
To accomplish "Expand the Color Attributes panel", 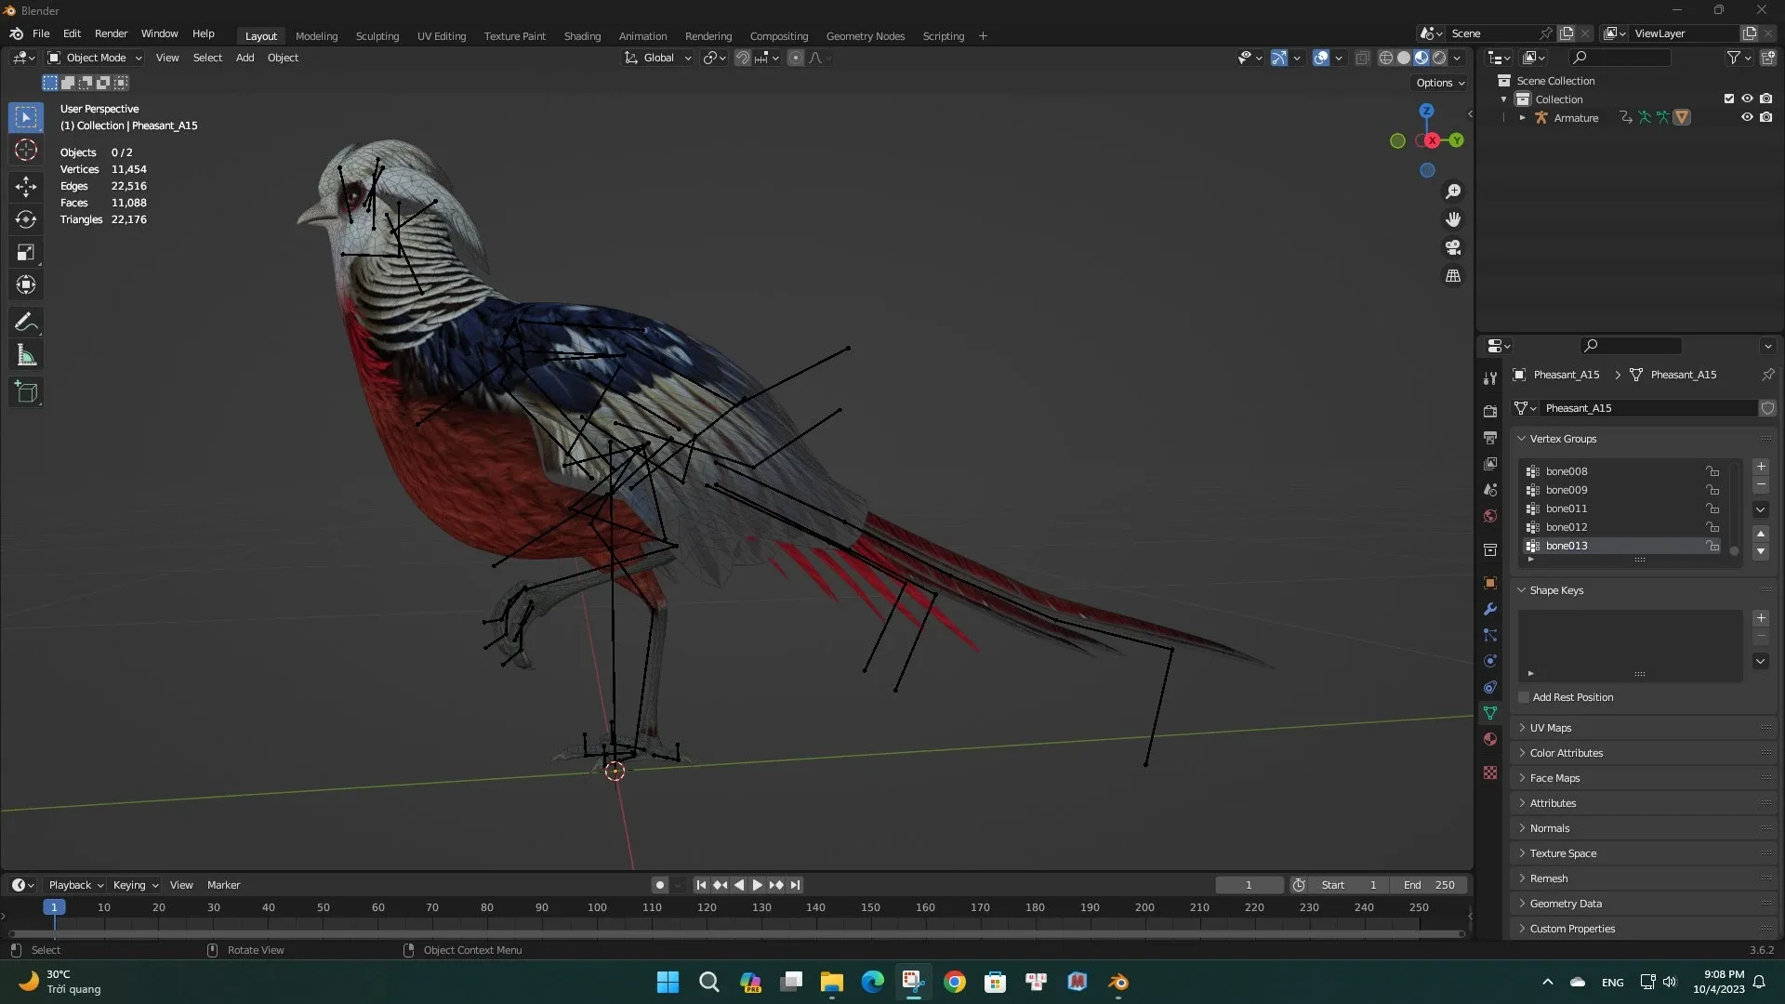I will (x=1522, y=753).
